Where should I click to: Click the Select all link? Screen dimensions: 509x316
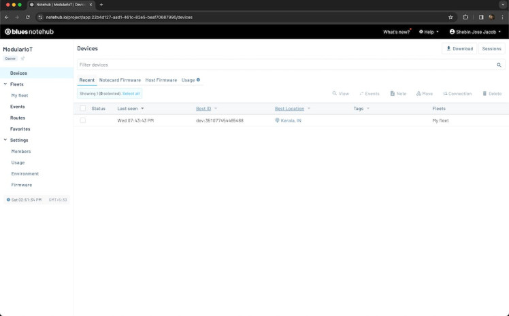click(131, 94)
